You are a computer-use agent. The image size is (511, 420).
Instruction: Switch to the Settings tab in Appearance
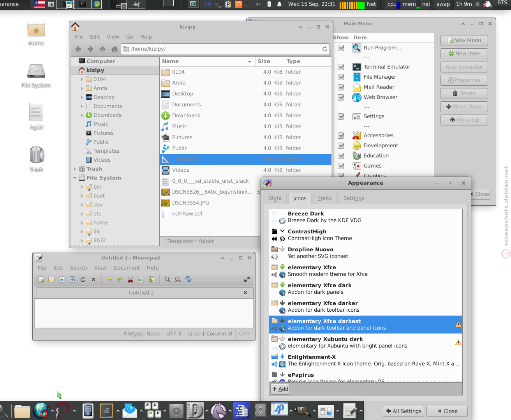tap(354, 198)
